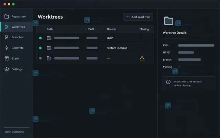Open the Commits section
This screenshot has width=220, height=138.
(x=16, y=48)
